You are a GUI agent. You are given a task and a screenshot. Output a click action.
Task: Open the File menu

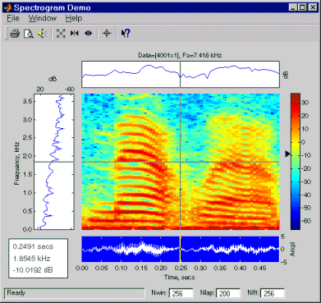[13, 18]
